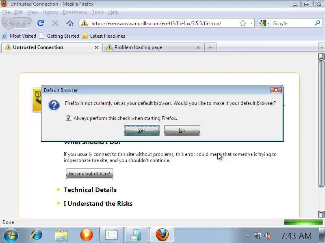Open recent pages history dropdown arrow
Screen dimensions: 325x243
(x=29, y=23)
